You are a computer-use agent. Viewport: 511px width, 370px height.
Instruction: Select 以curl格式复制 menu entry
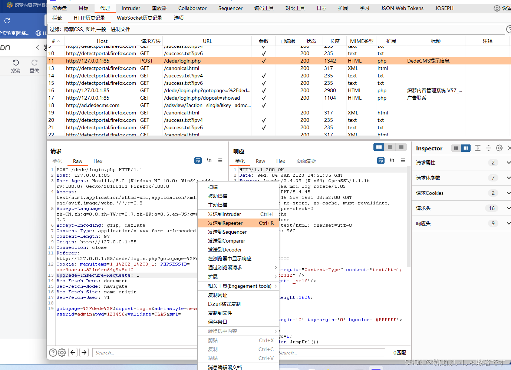pyautogui.click(x=238, y=304)
